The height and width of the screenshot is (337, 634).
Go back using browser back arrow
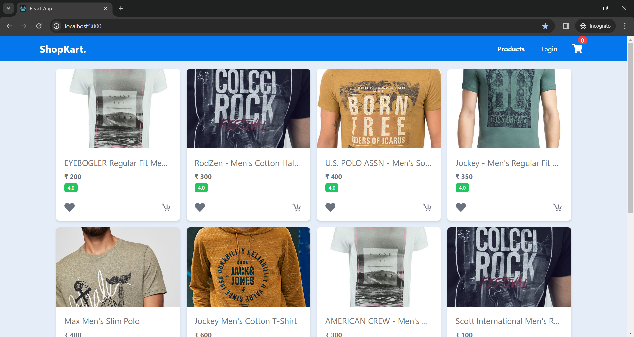coord(9,26)
